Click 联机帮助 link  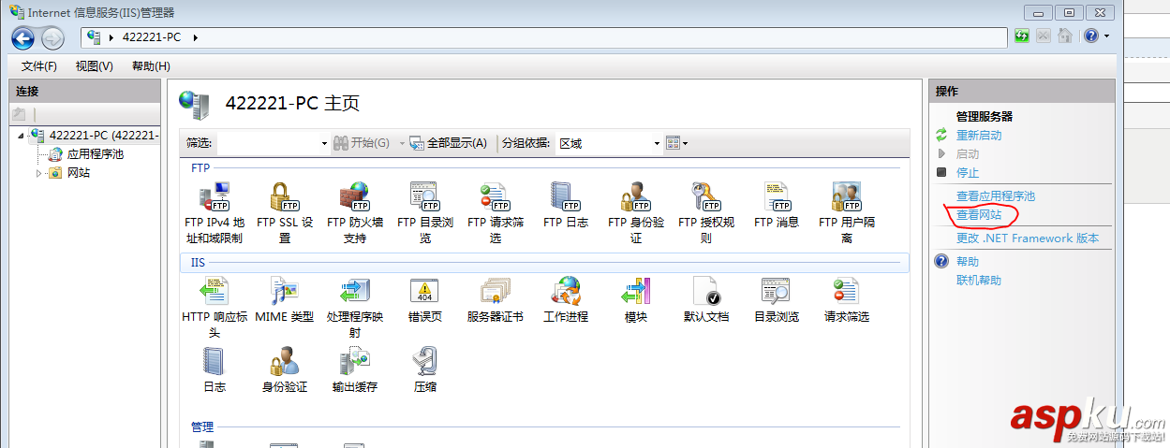click(978, 281)
